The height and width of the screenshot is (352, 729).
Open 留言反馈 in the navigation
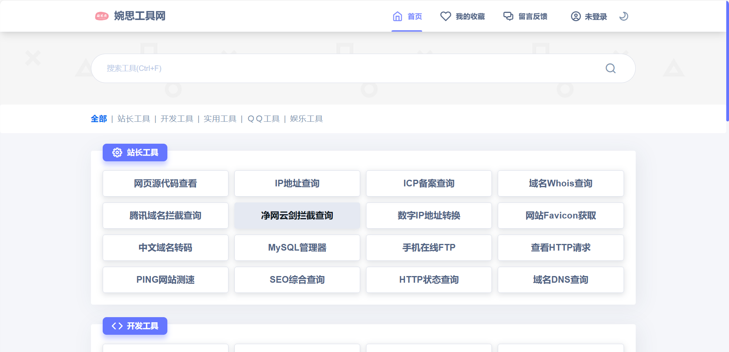click(x=525, y=16)
